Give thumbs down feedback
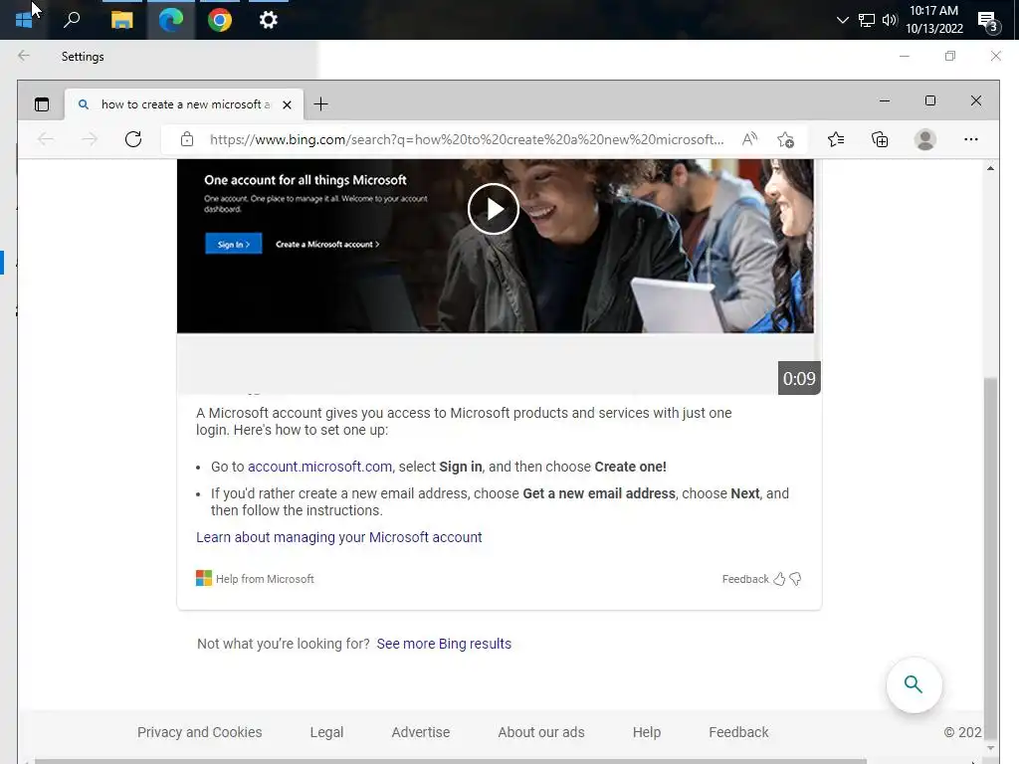 (x=795, y=579)
